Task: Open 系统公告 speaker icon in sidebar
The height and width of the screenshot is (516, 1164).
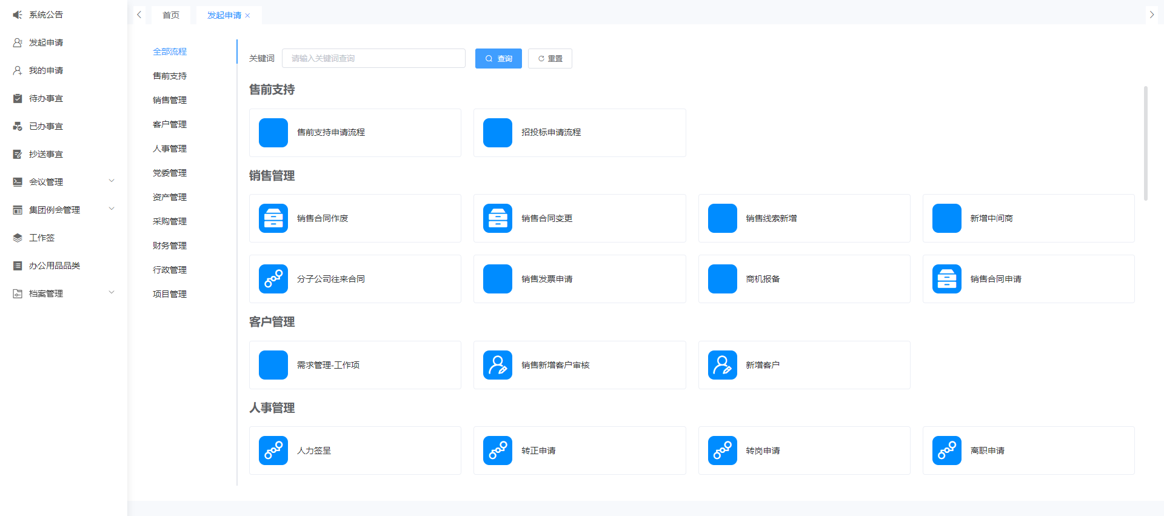Action: click(18, 15)
